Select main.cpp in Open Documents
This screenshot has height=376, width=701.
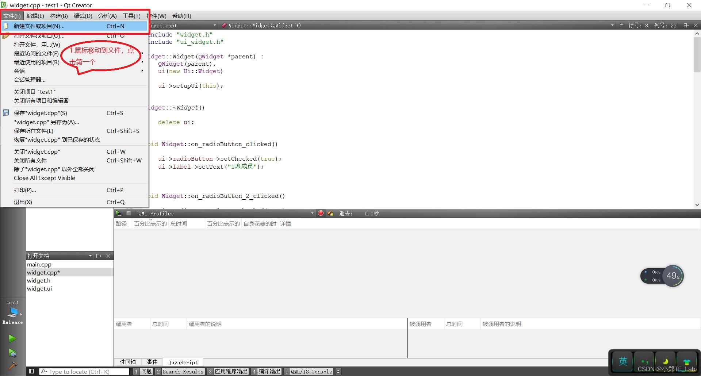pyautogui.click(x=70, y=264)
